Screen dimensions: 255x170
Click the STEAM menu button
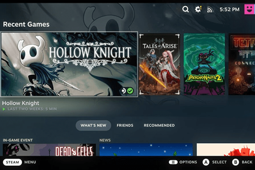tap(12, 162)
